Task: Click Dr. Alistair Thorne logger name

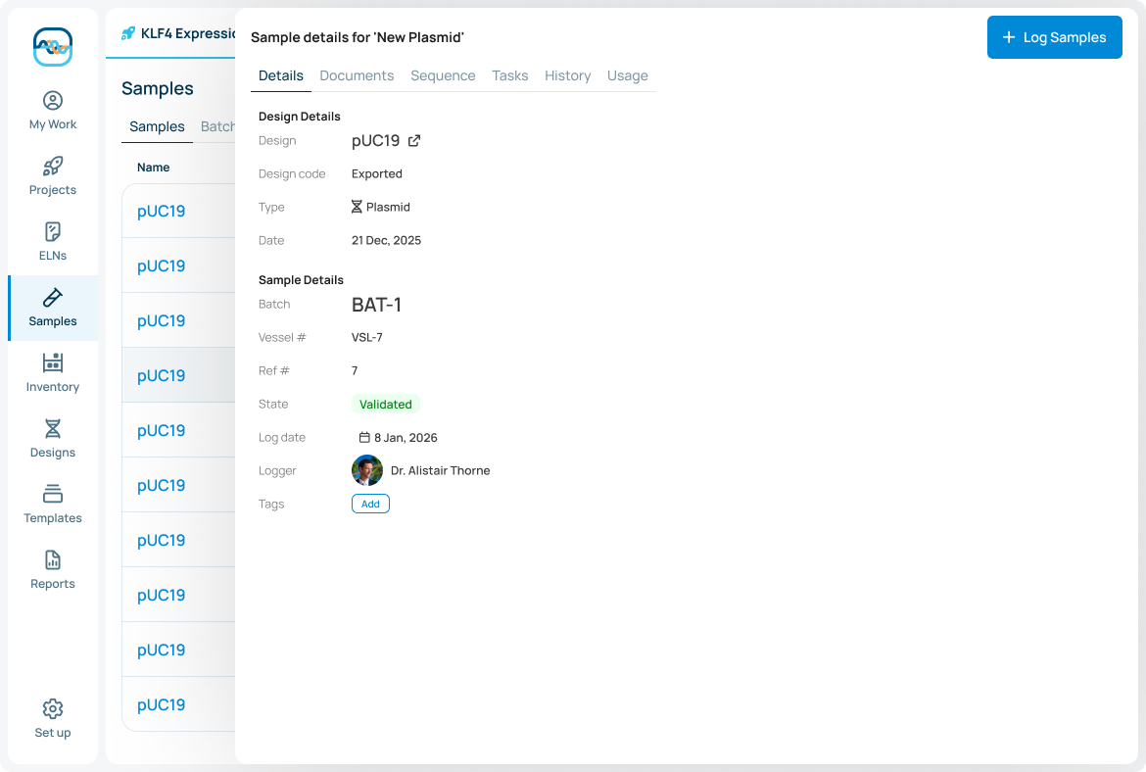Action: [441, 471]
